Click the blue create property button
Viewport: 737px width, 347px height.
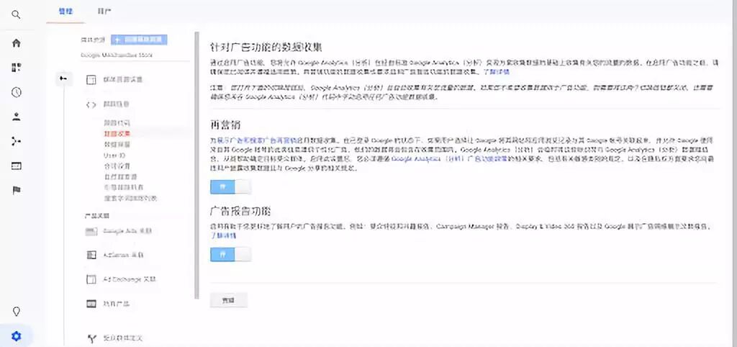pos(139,40)
